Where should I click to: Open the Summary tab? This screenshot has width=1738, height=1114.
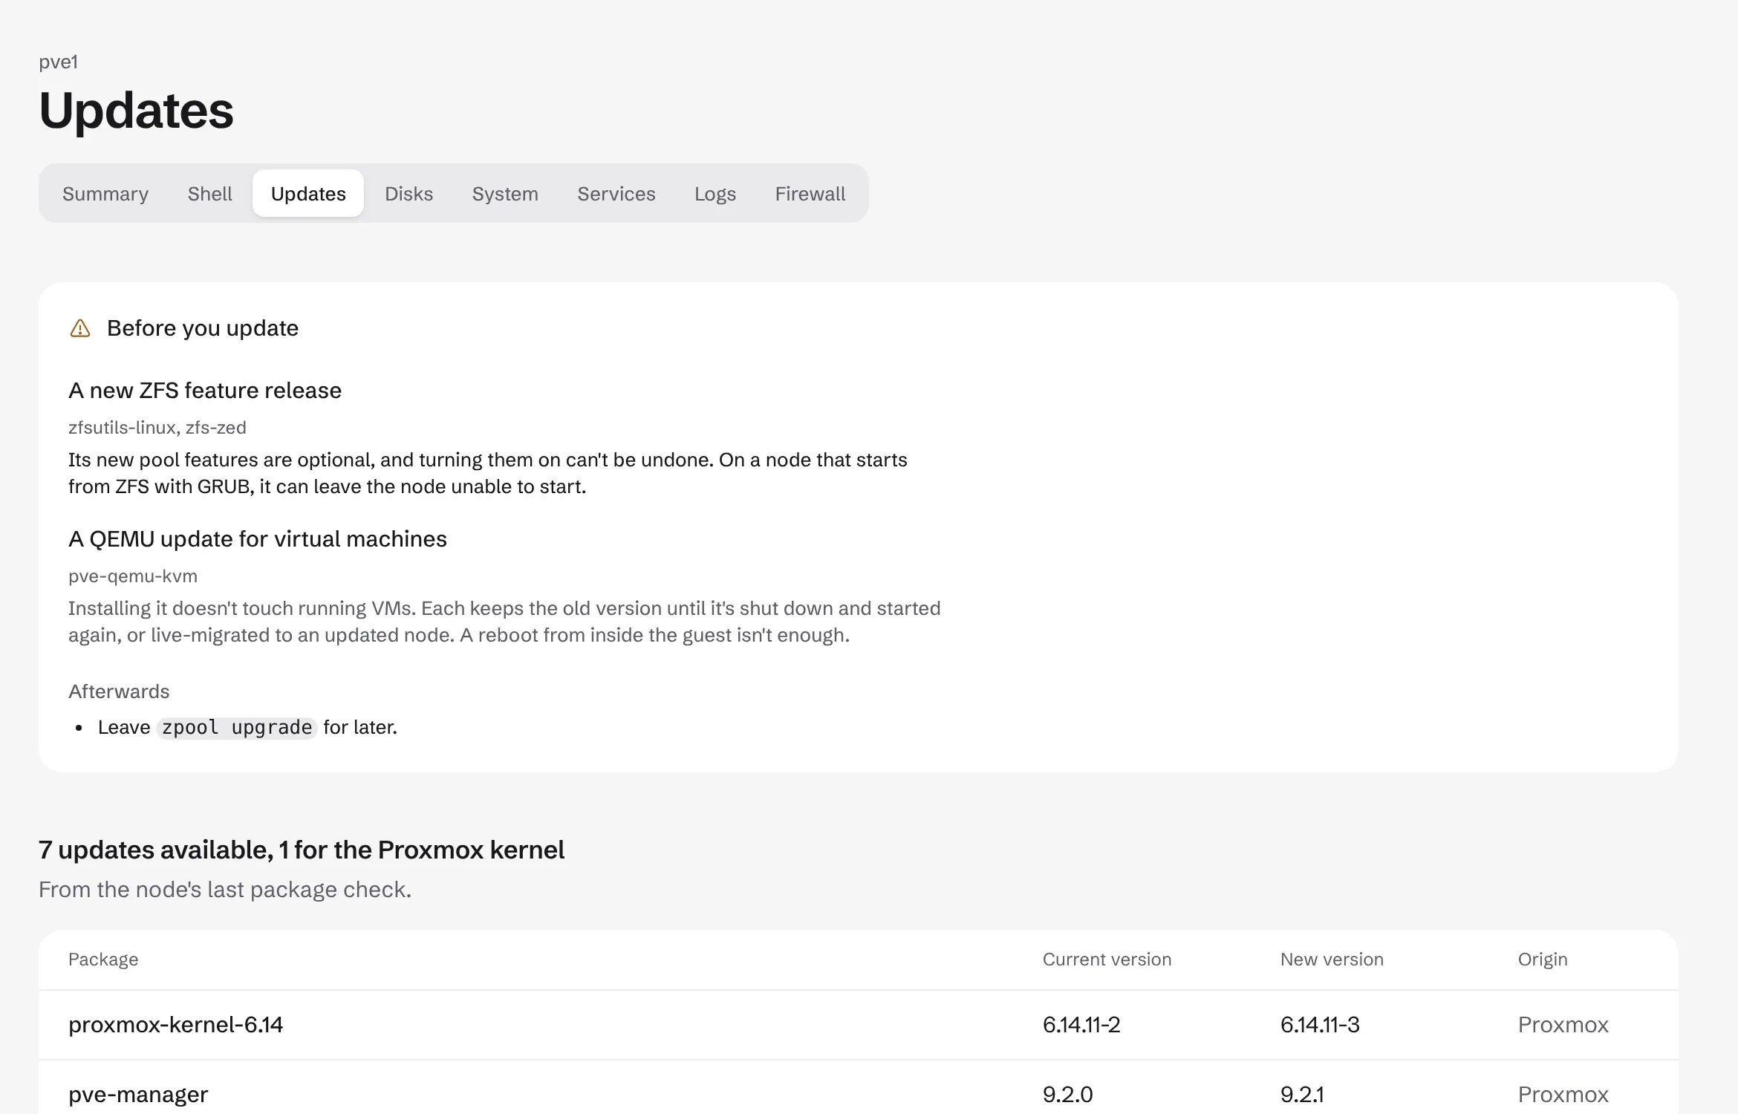coord(105,194)
